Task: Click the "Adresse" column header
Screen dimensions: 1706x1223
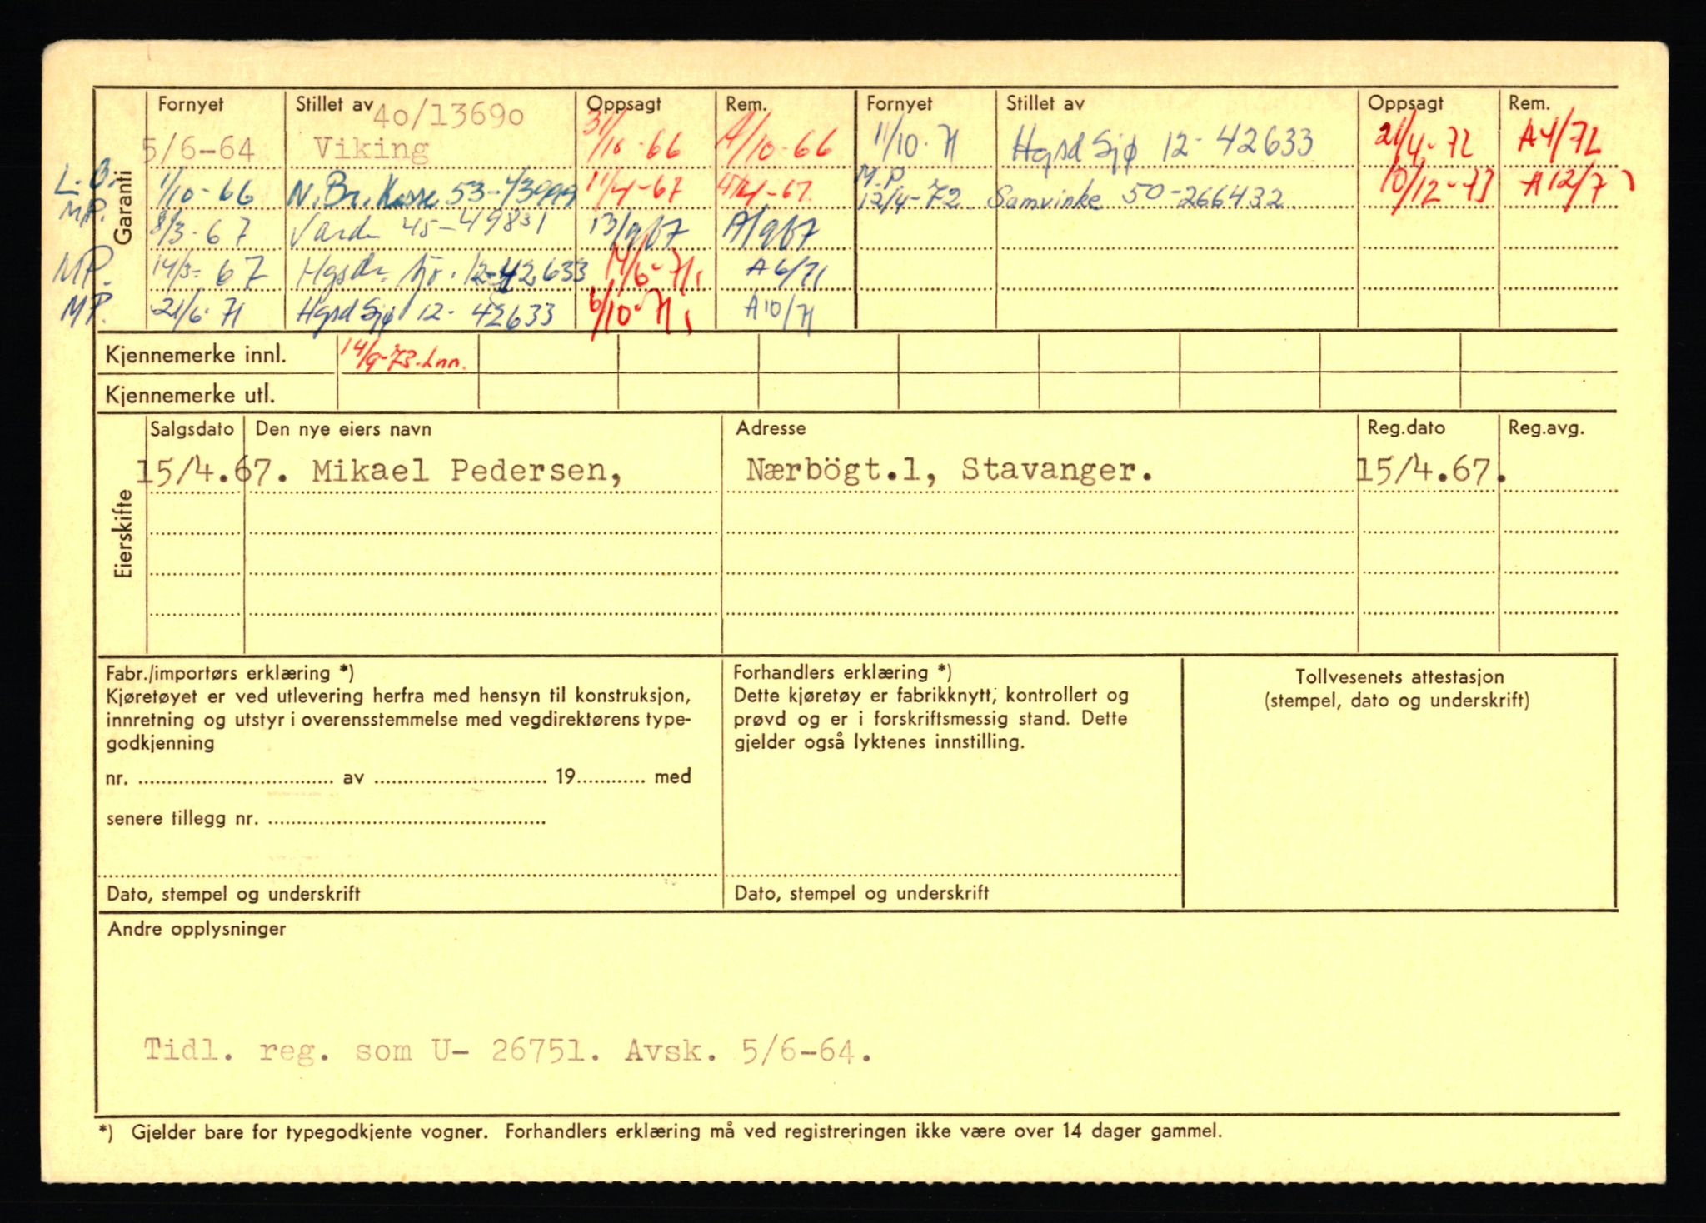Action: coord(771,428)
